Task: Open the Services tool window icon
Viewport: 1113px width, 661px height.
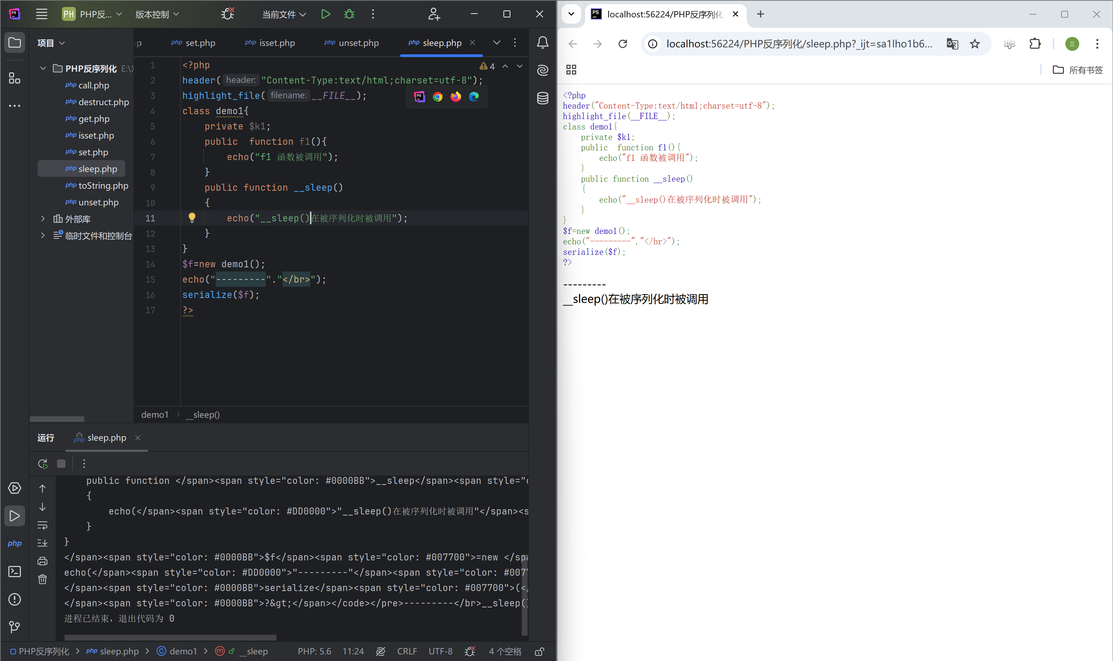Action: coord(15,488)
